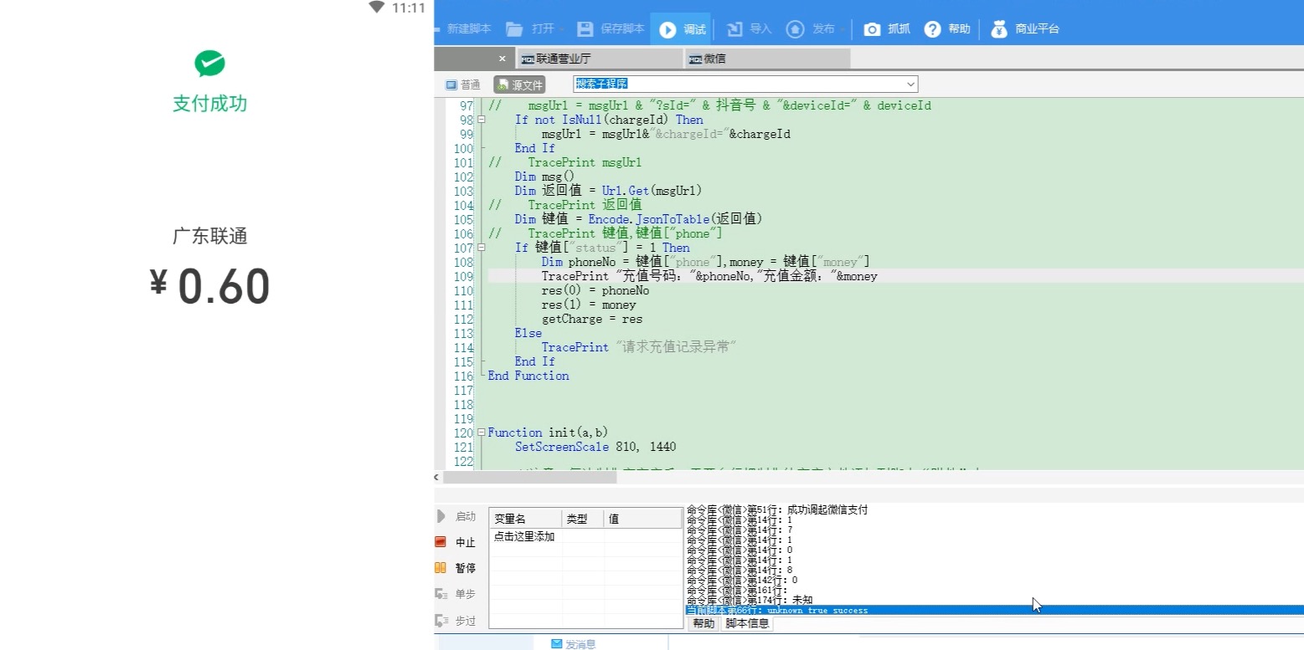The width and height of the screenshot is (1304, 650).
Task: Click the 类型 column header
Action: coord(583,519)
